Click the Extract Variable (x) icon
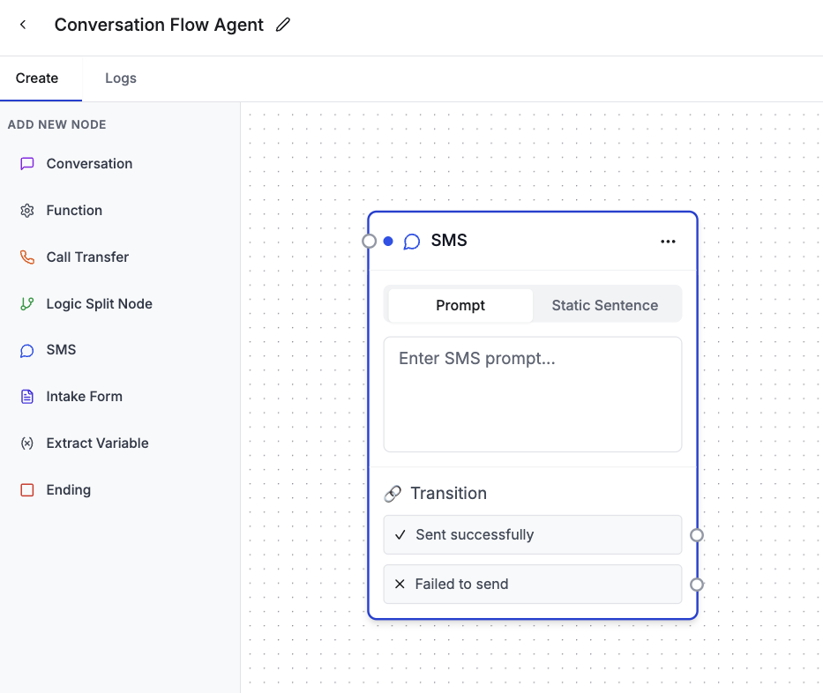This screenshot has width=823, height=693. pos(26,443)
